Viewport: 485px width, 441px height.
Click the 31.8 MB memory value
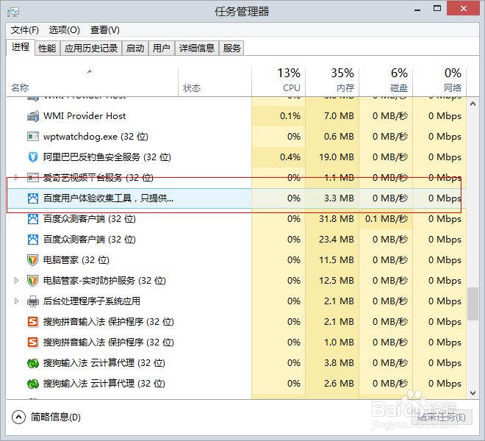[337, 219]
